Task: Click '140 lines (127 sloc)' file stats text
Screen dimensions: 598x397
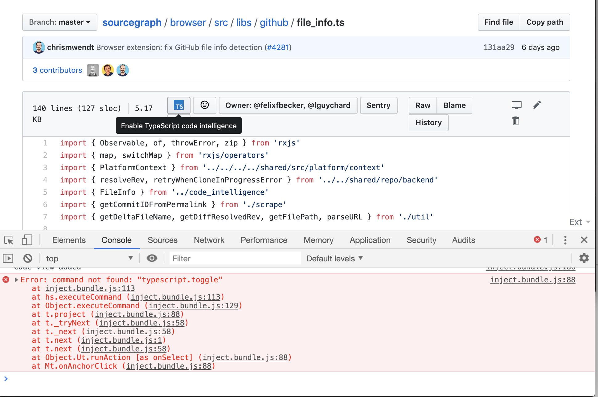Action: pos(77,108)
